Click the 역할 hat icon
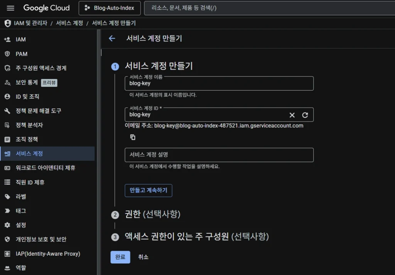Screen dimensions: 395x275 coord(7,268)
